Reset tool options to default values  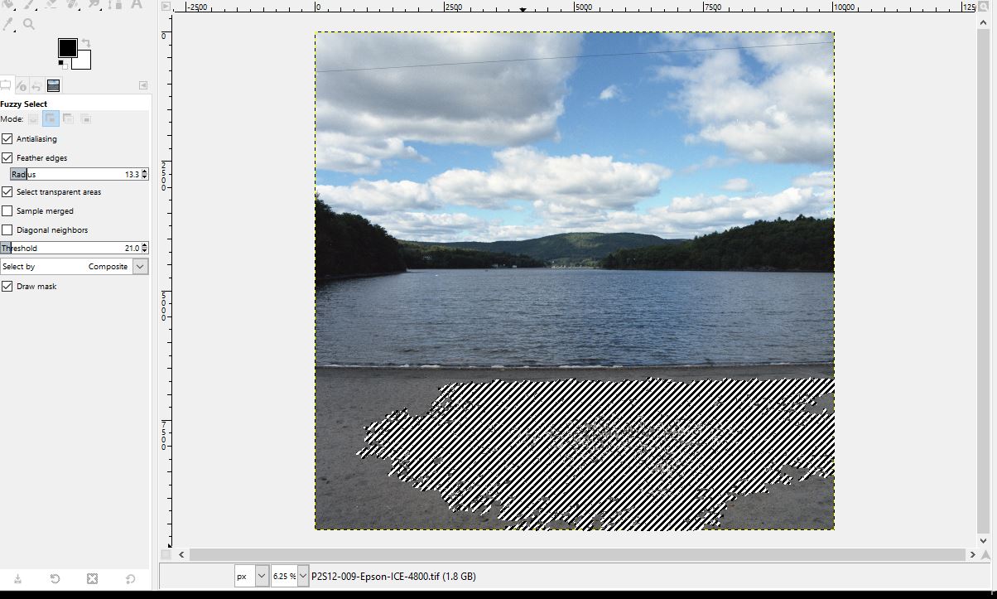(x=130, y=578)
